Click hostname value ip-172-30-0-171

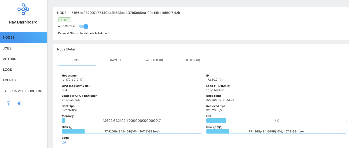[73, 79]
